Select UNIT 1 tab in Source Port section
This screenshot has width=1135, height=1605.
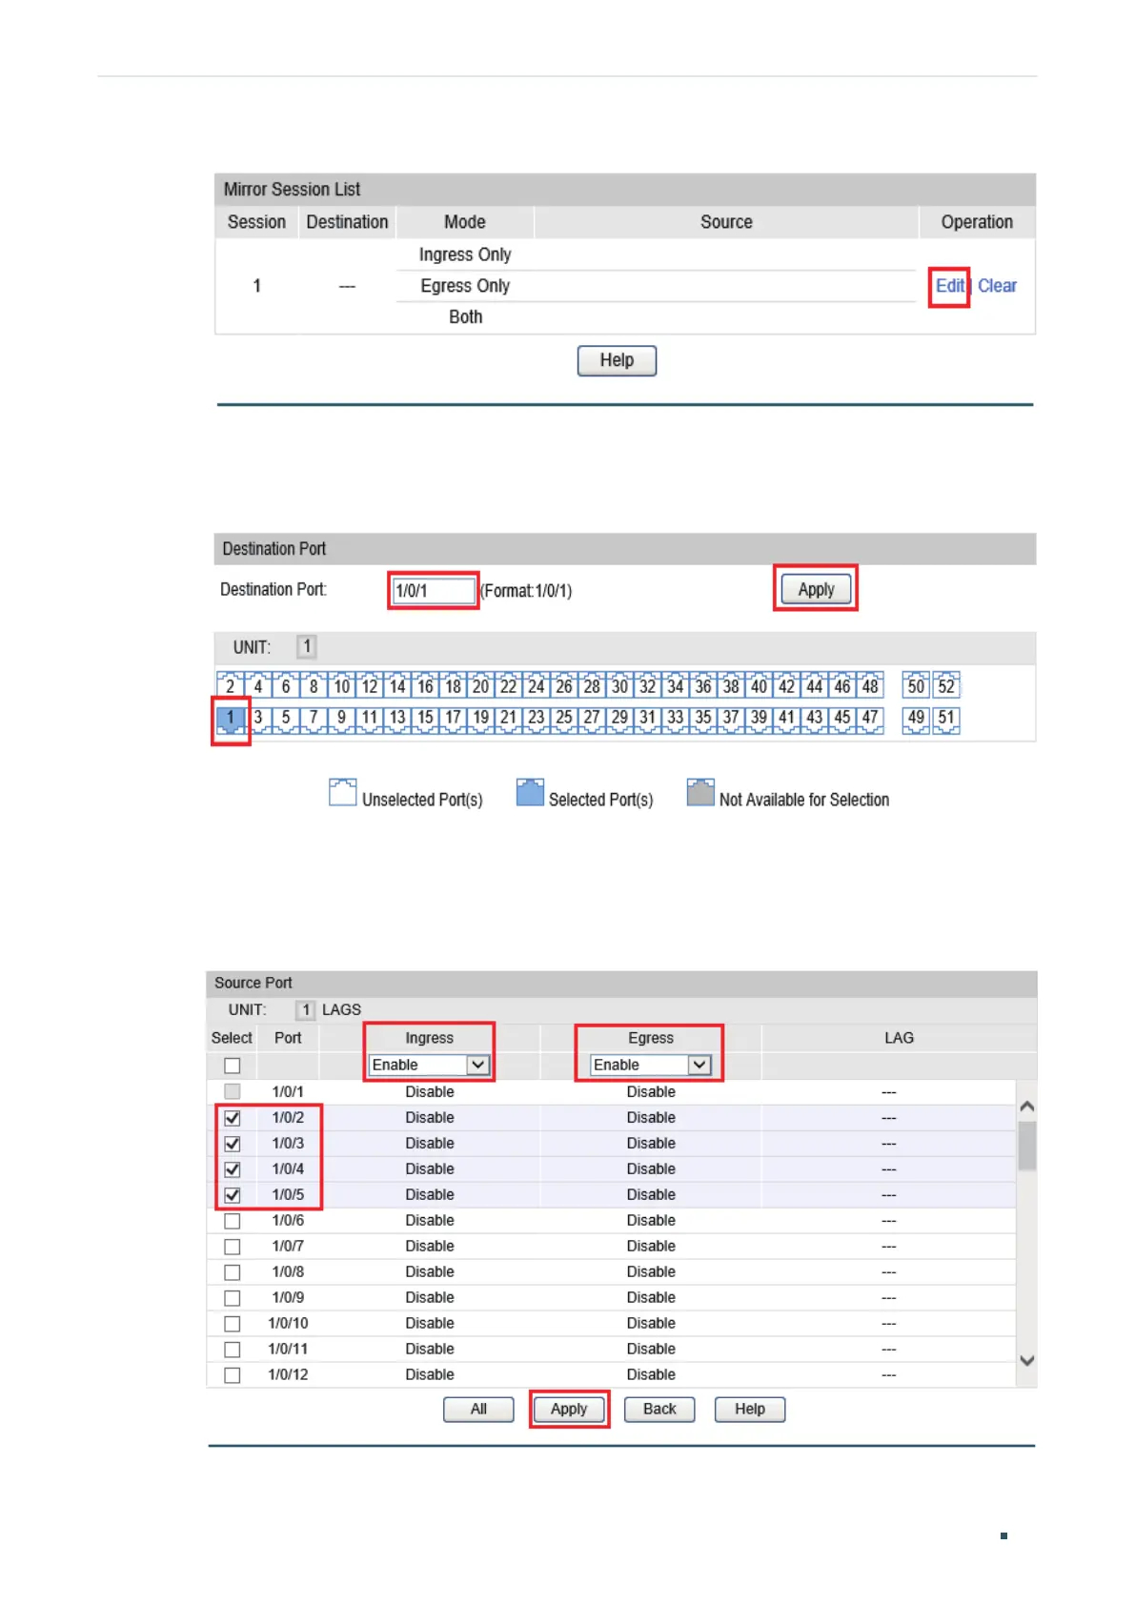click(x=305, y=1009)
